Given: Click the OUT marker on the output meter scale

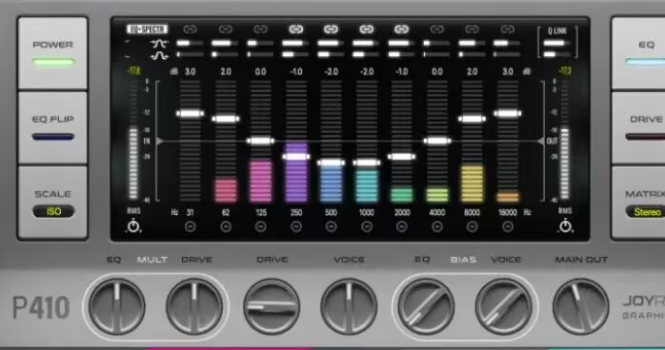Looking at the screenshot, I should [x=552, y=142].
